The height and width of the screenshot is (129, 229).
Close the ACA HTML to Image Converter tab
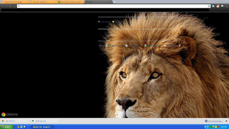(x=83, y=2)
